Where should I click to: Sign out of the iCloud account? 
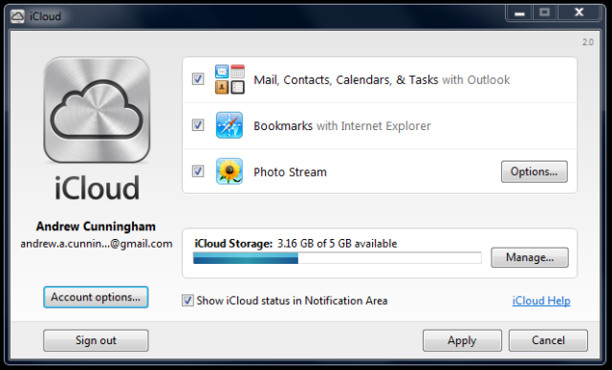click(x=96, y=340)
